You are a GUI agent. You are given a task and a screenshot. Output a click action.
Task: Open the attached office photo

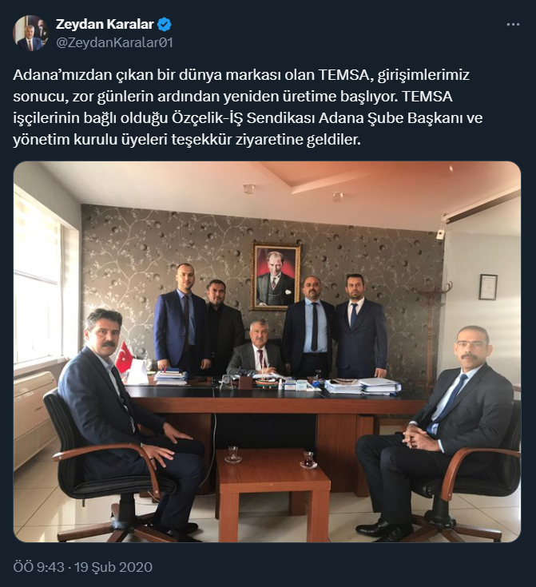point(267,352)
